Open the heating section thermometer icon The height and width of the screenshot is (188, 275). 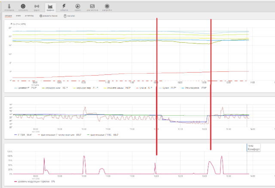(x=9, y=7)
